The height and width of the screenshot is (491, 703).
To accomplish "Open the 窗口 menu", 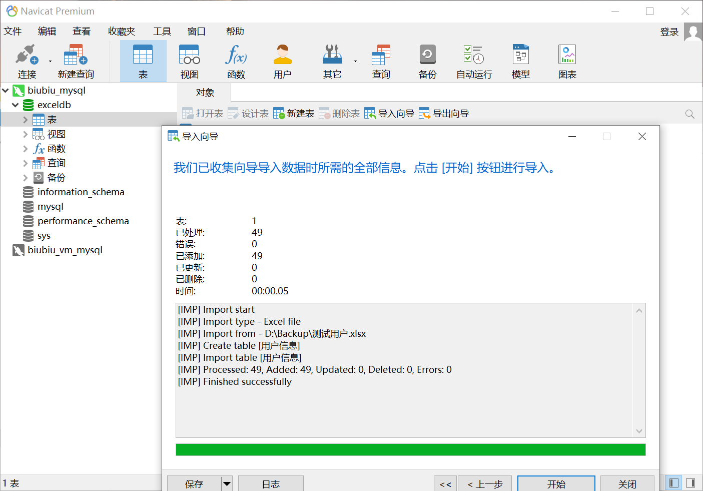I will [197, 32].
